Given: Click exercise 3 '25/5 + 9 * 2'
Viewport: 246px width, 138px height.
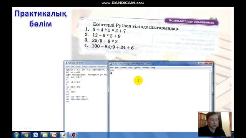Looking at the screenshot, I should [x=105, y=41].
